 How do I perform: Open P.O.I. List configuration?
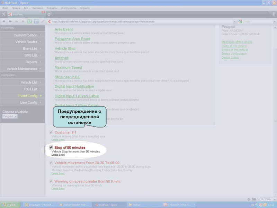coord(23,89)
